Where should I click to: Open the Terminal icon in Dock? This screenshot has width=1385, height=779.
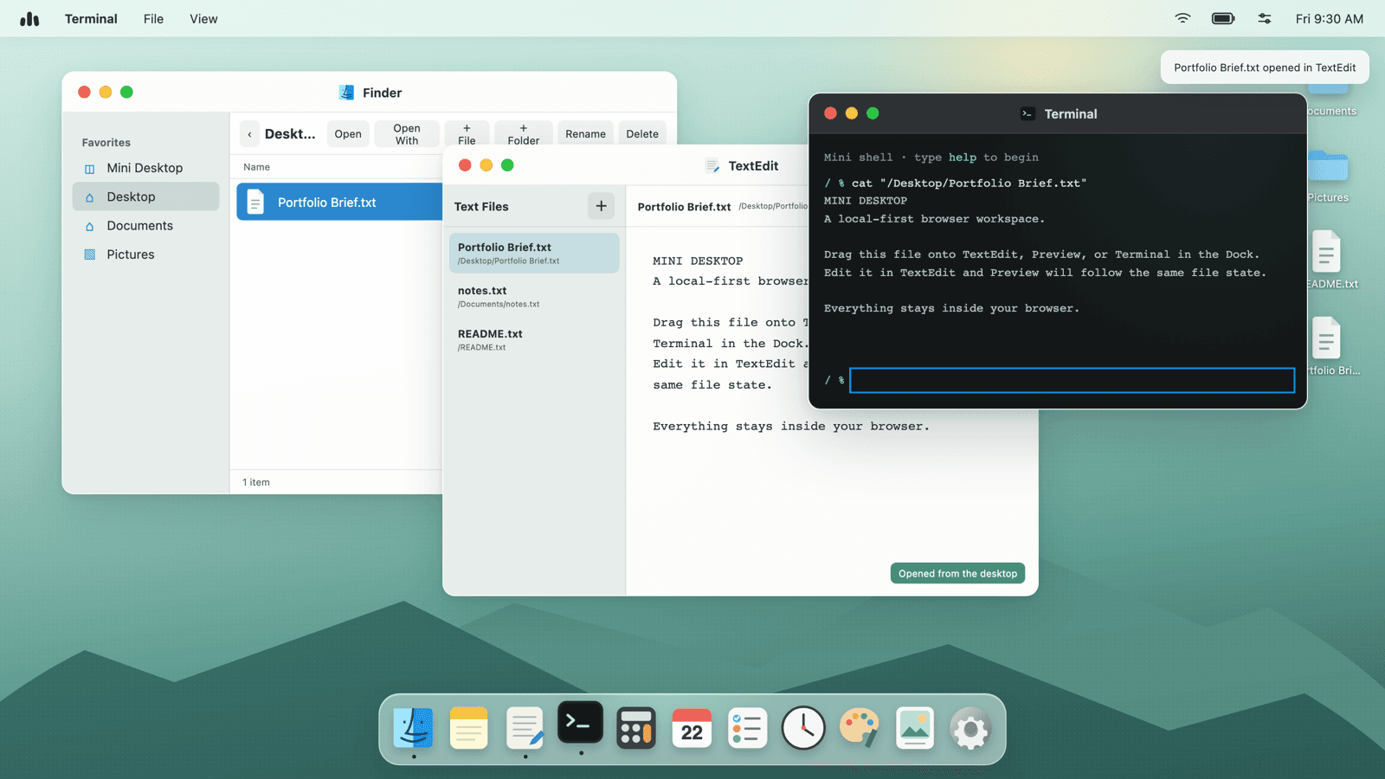580,722
